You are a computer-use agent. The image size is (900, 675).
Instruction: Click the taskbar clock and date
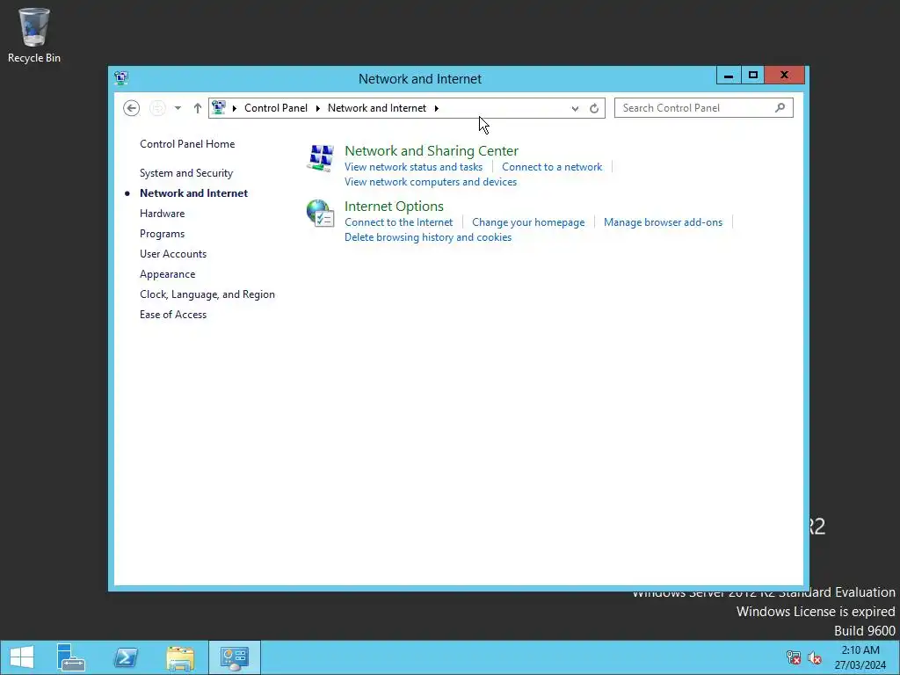click(860, 657)
